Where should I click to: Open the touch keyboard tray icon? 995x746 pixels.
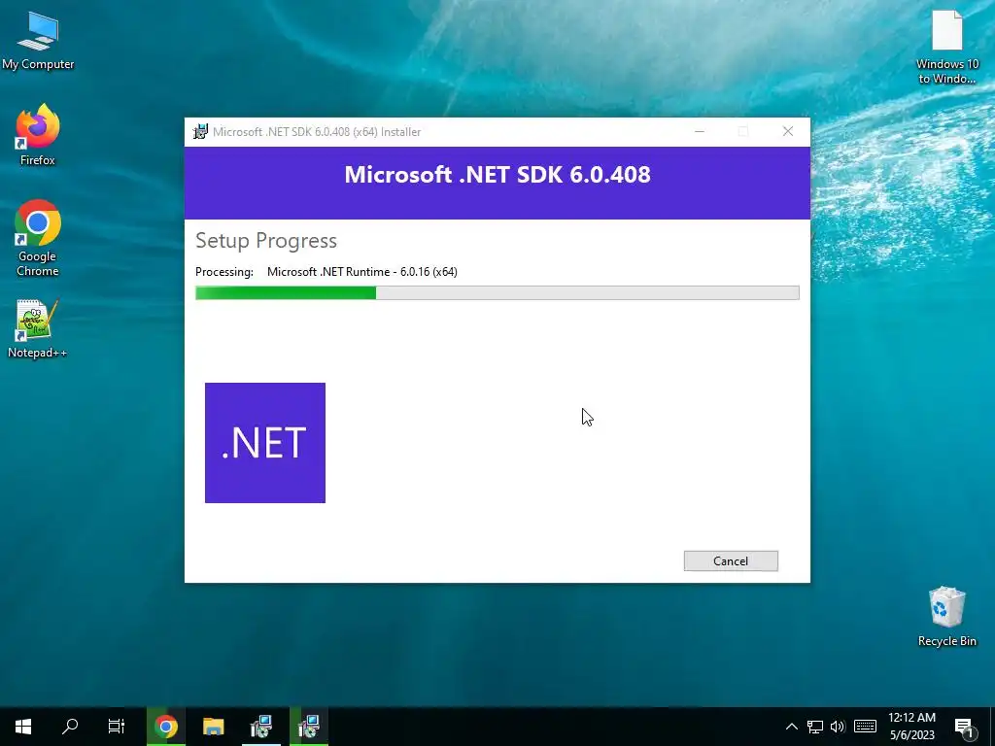(865, 727)
